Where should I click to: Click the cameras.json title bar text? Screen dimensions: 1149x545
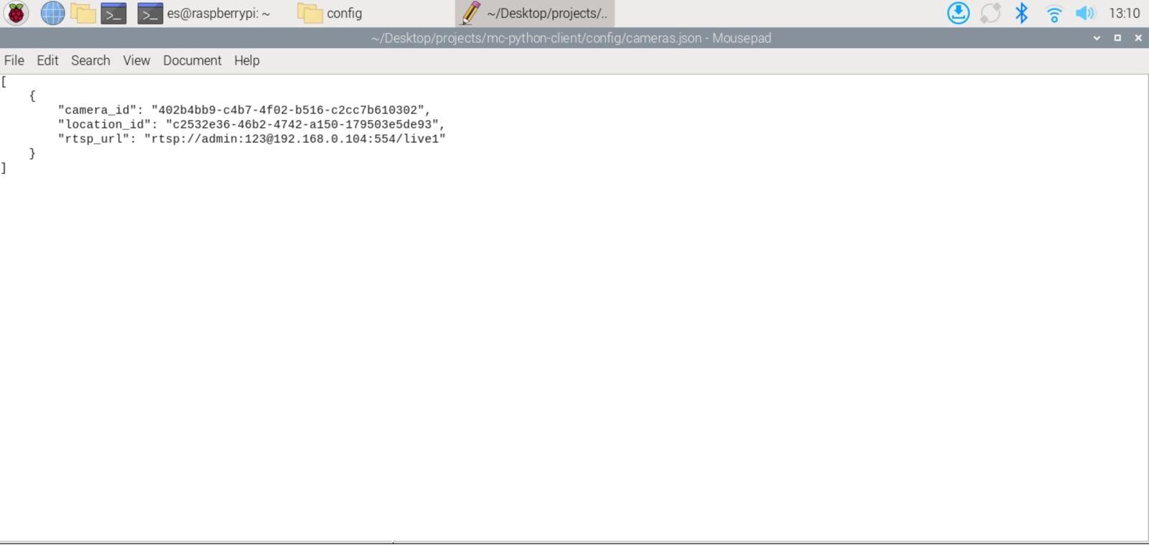[571, 38]
